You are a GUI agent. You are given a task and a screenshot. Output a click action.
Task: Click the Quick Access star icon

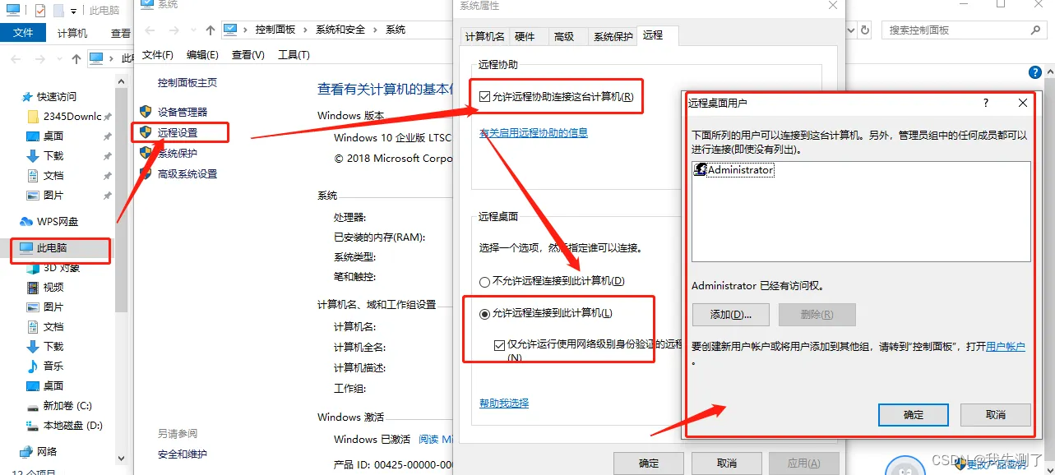(x=27, y=97)
